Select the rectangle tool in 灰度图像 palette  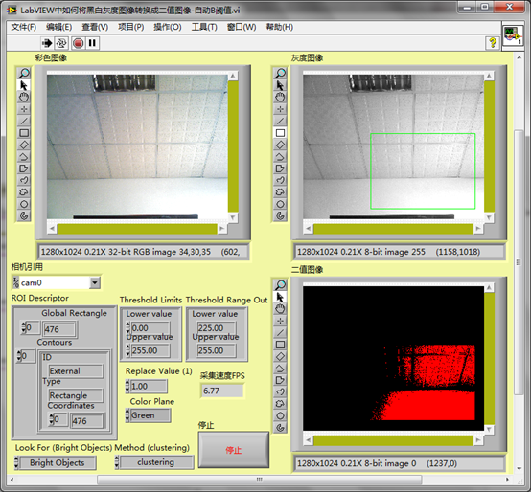point(280,133)
